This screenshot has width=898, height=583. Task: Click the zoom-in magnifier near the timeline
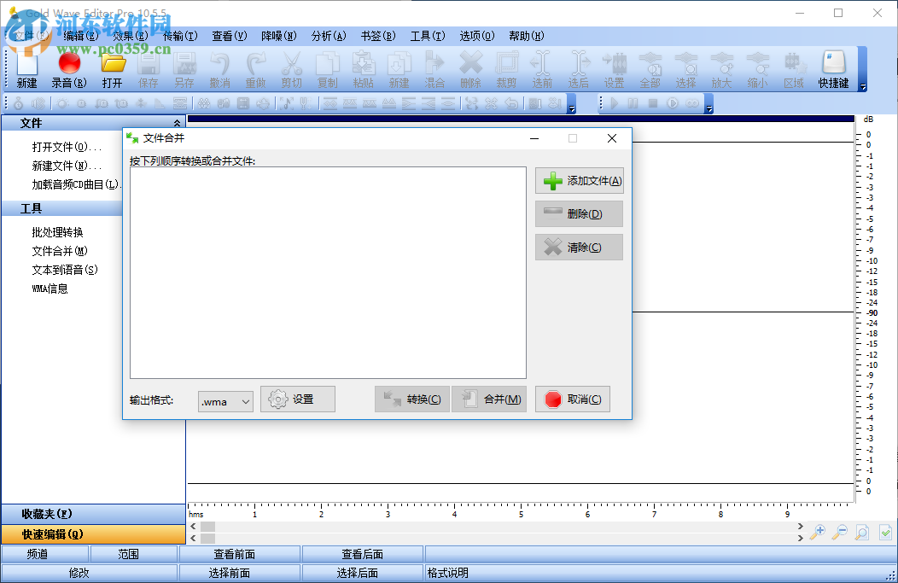pos(816,532)
